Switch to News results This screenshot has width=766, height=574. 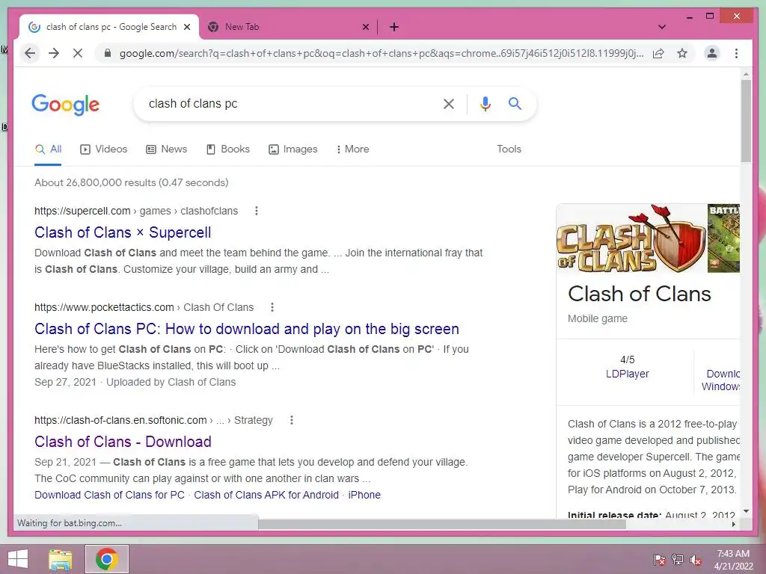click(x=167, y=149)
